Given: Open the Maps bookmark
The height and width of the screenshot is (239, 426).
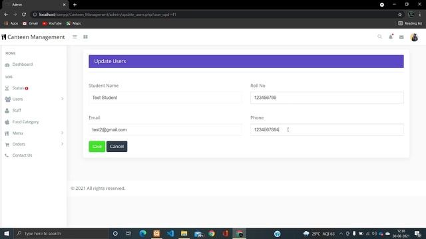Looking at the screenshot, I should coord(74,23).
